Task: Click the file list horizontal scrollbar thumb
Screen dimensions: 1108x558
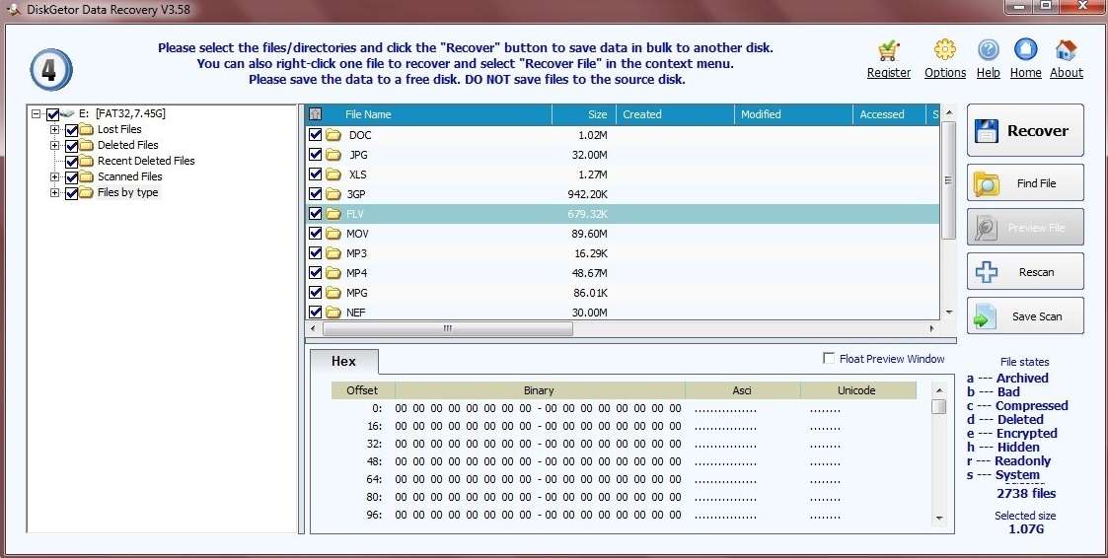Action: point(447,329)
